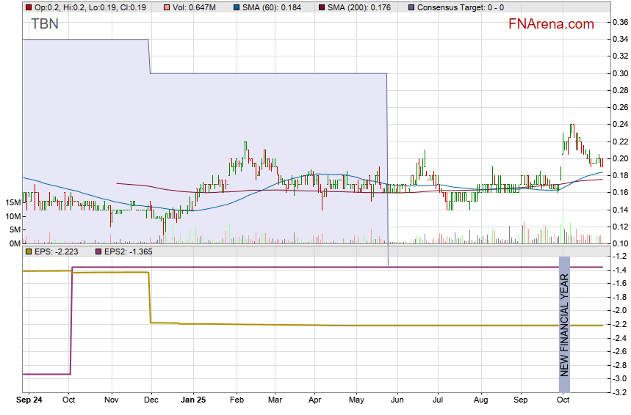Click the gold EPS legend swatch
Screen dimensions: 631x415
point(29,251)
